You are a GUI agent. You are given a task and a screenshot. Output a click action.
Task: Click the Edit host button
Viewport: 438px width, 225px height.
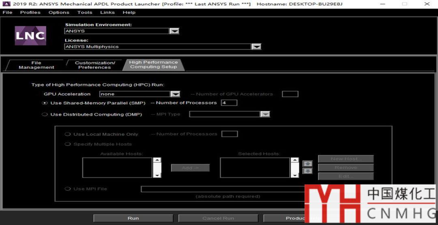click(346, 176)
